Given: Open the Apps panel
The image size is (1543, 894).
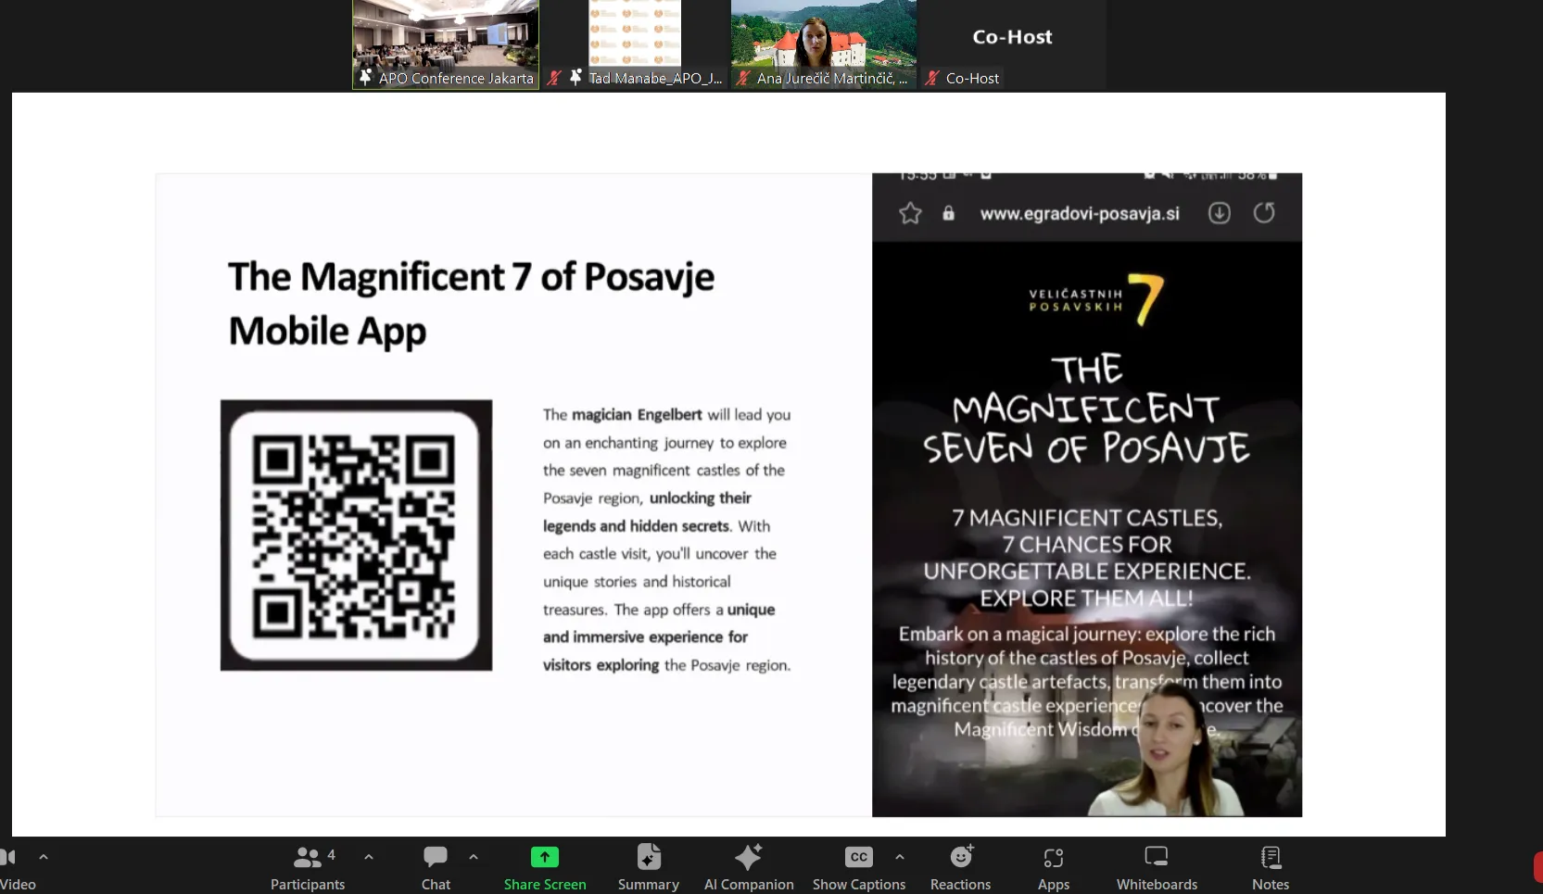Looking at the screenshot, I should pos(1054,867).
